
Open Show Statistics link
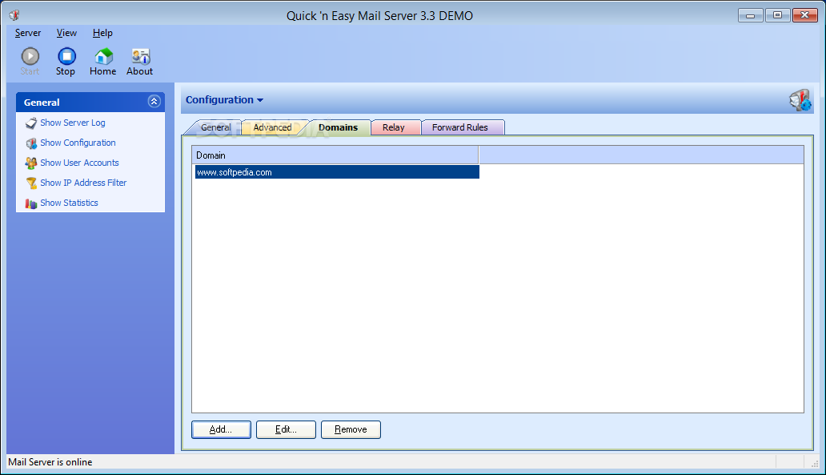click(69, 203)
